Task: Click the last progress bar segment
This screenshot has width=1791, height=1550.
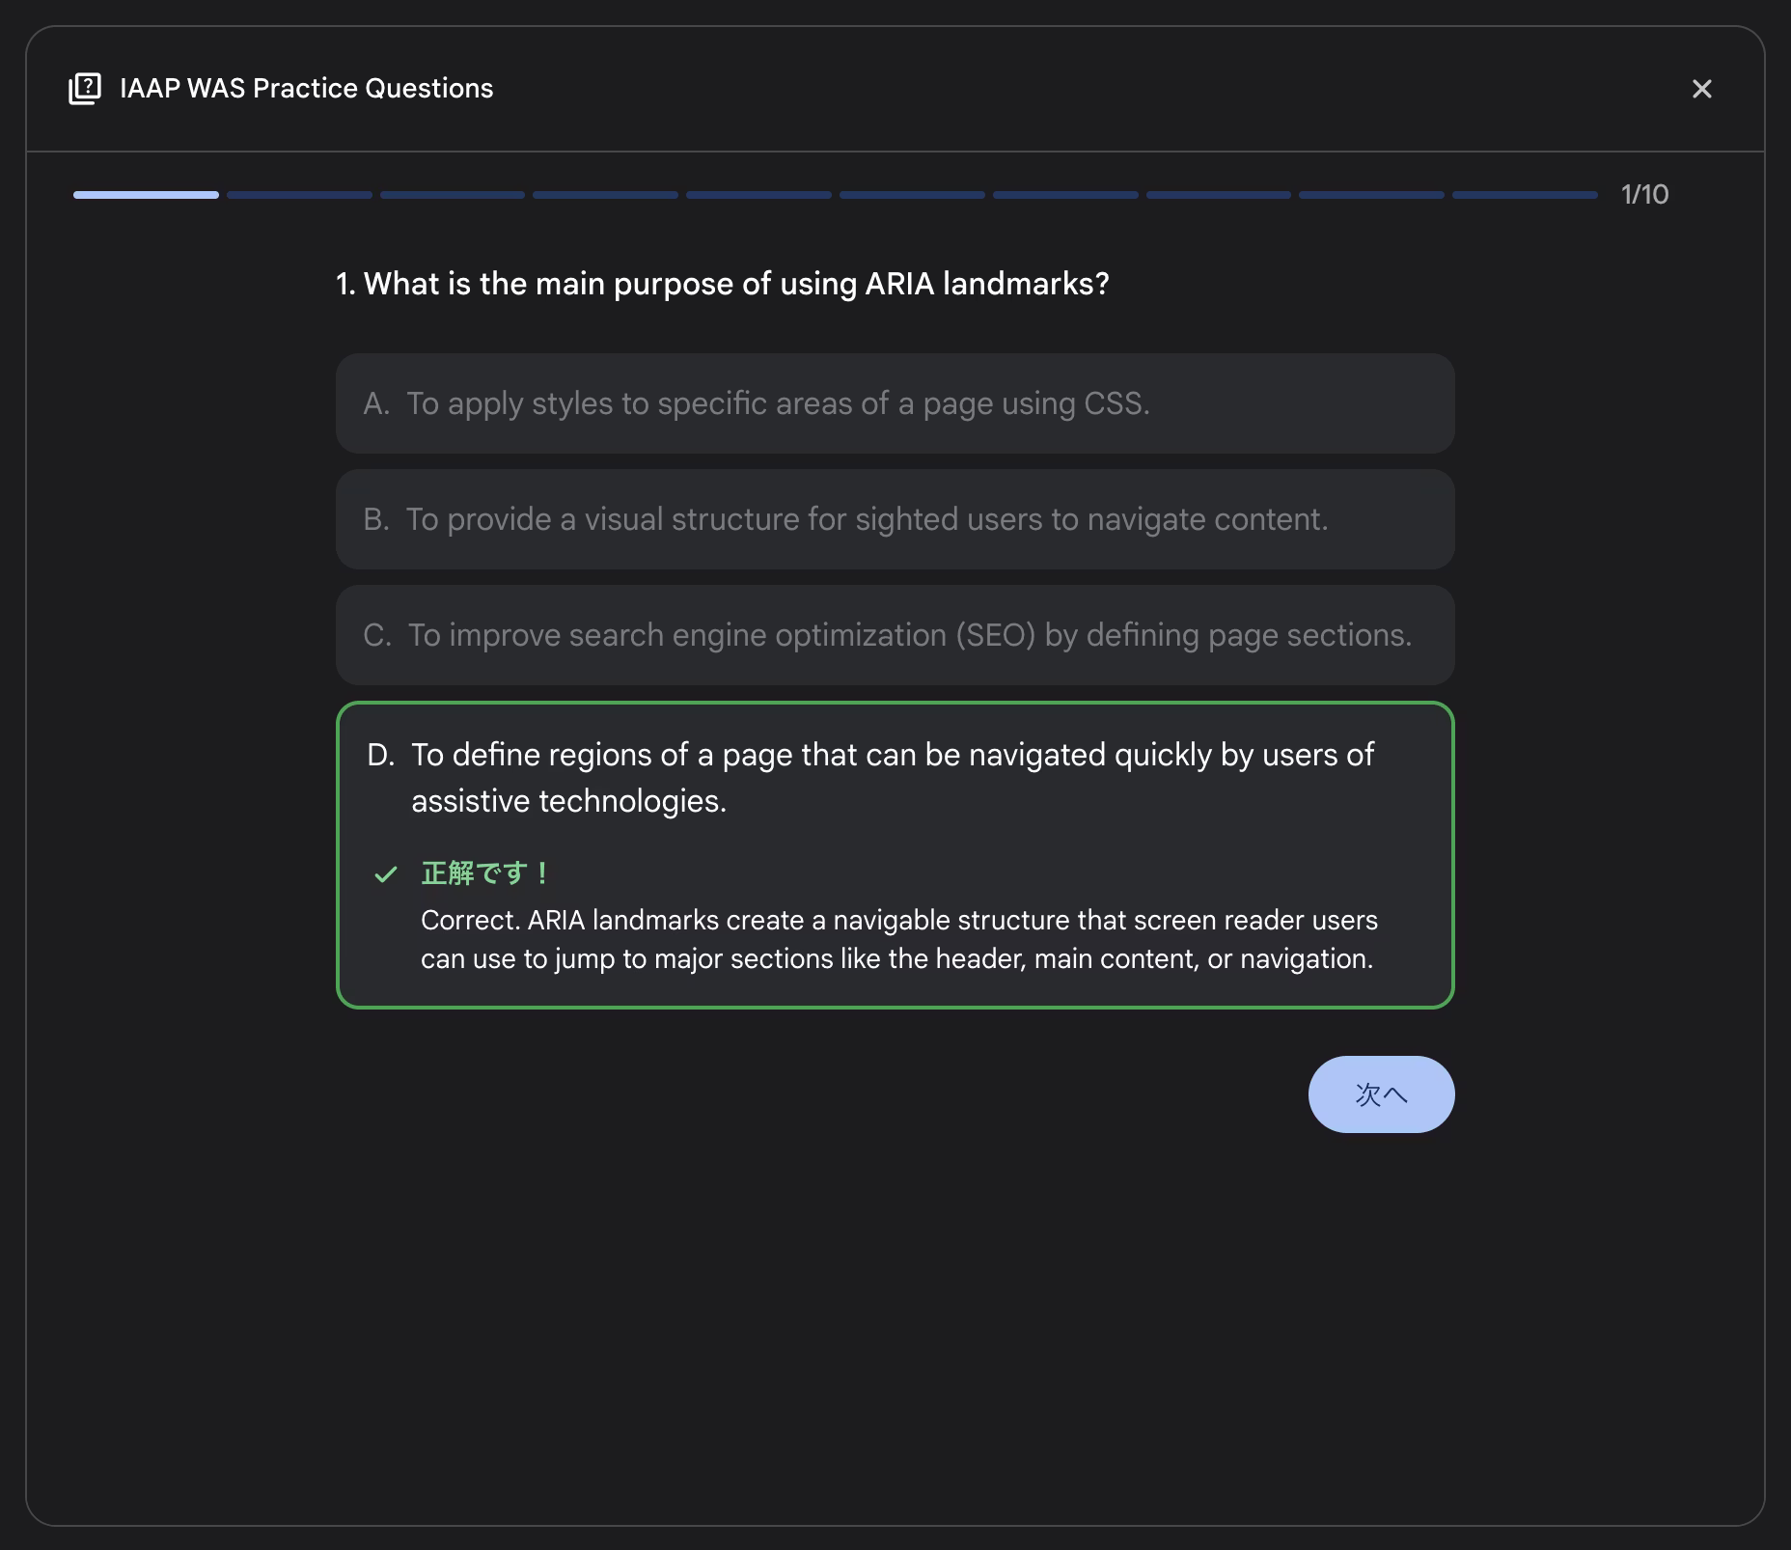Action: tap(1525, 195)
